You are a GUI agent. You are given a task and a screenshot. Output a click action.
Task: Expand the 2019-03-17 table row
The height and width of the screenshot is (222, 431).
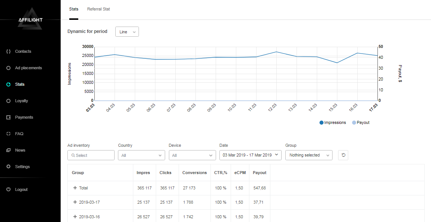(x=75, y=202)
